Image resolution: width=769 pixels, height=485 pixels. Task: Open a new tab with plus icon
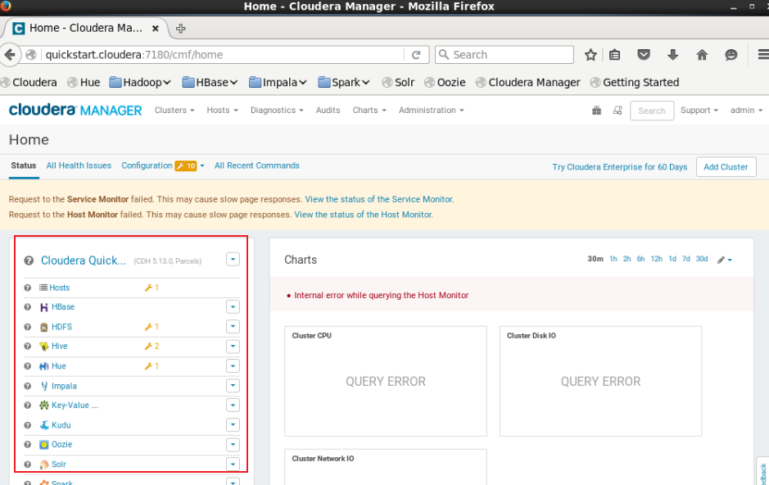[x=180, y=29]
